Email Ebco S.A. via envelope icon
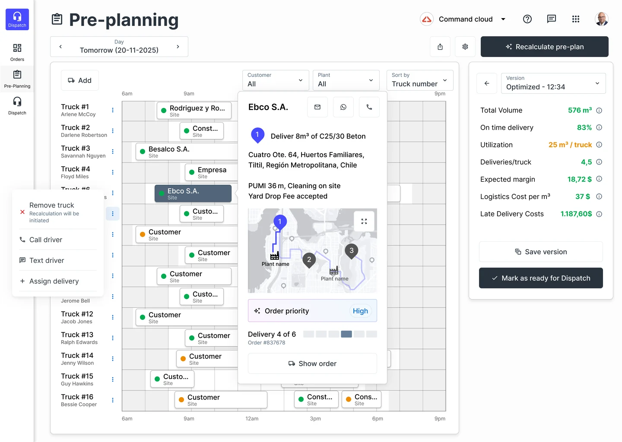 coord(317,107)
